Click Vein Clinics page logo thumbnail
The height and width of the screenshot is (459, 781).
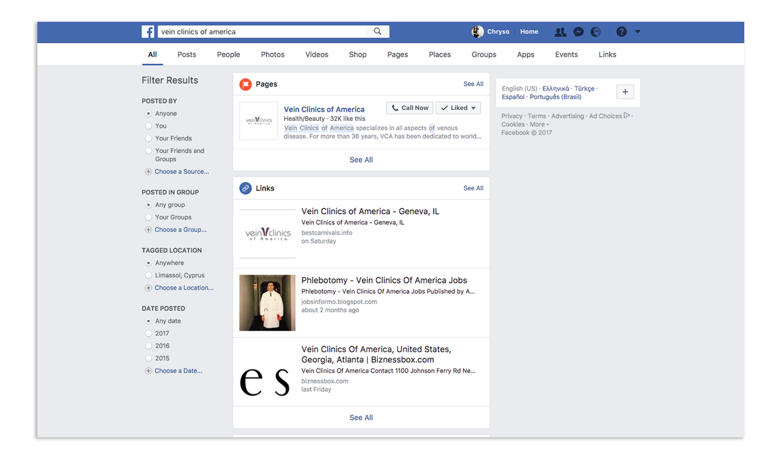coord(258,121)
